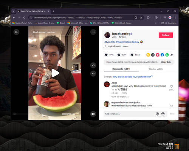Close the TikTok video viewer with X
This screenshot has width=189, height=151.
(x=16, y=32)
